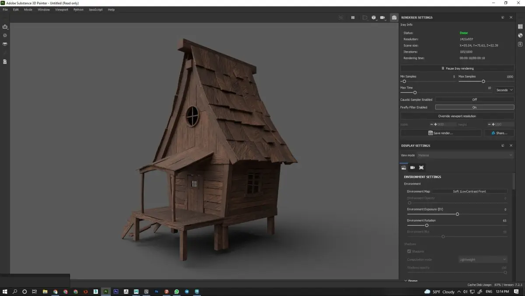Select the viewport settings tab icon

(x=421, y=167)
